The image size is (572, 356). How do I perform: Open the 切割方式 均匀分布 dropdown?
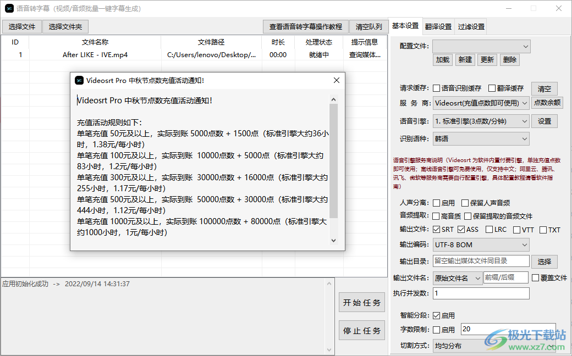coord(494,346)
